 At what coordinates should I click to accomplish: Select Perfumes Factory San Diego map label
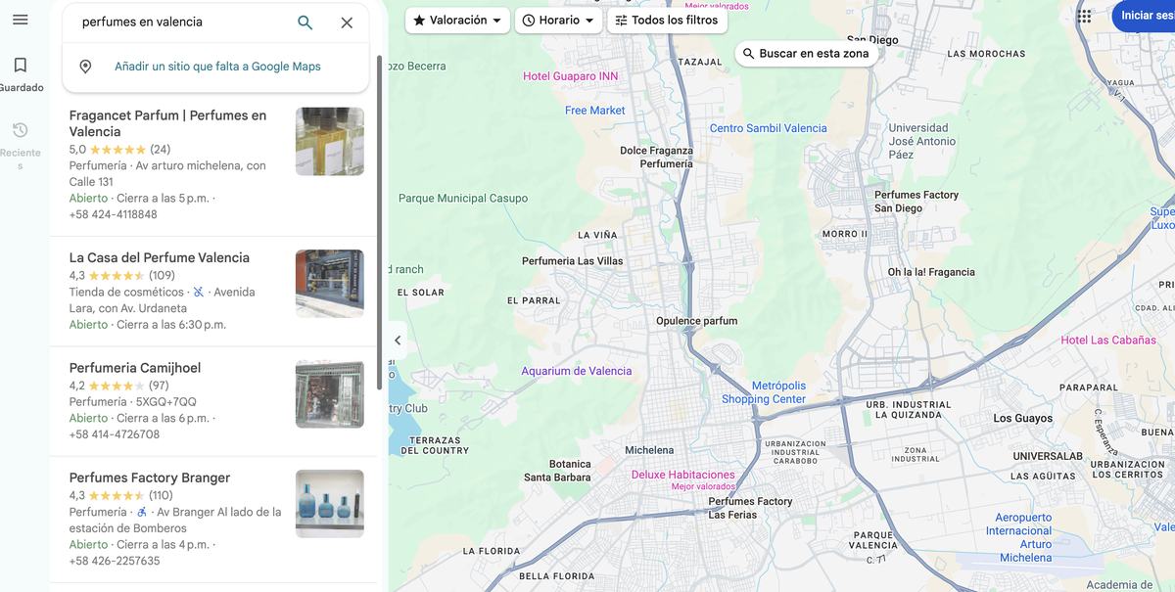pos(916,202)
